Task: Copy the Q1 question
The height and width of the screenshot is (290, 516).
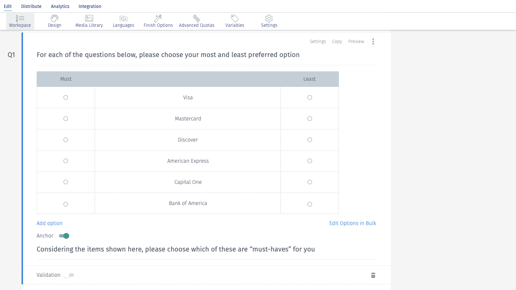Action: (x=337, y=42)
